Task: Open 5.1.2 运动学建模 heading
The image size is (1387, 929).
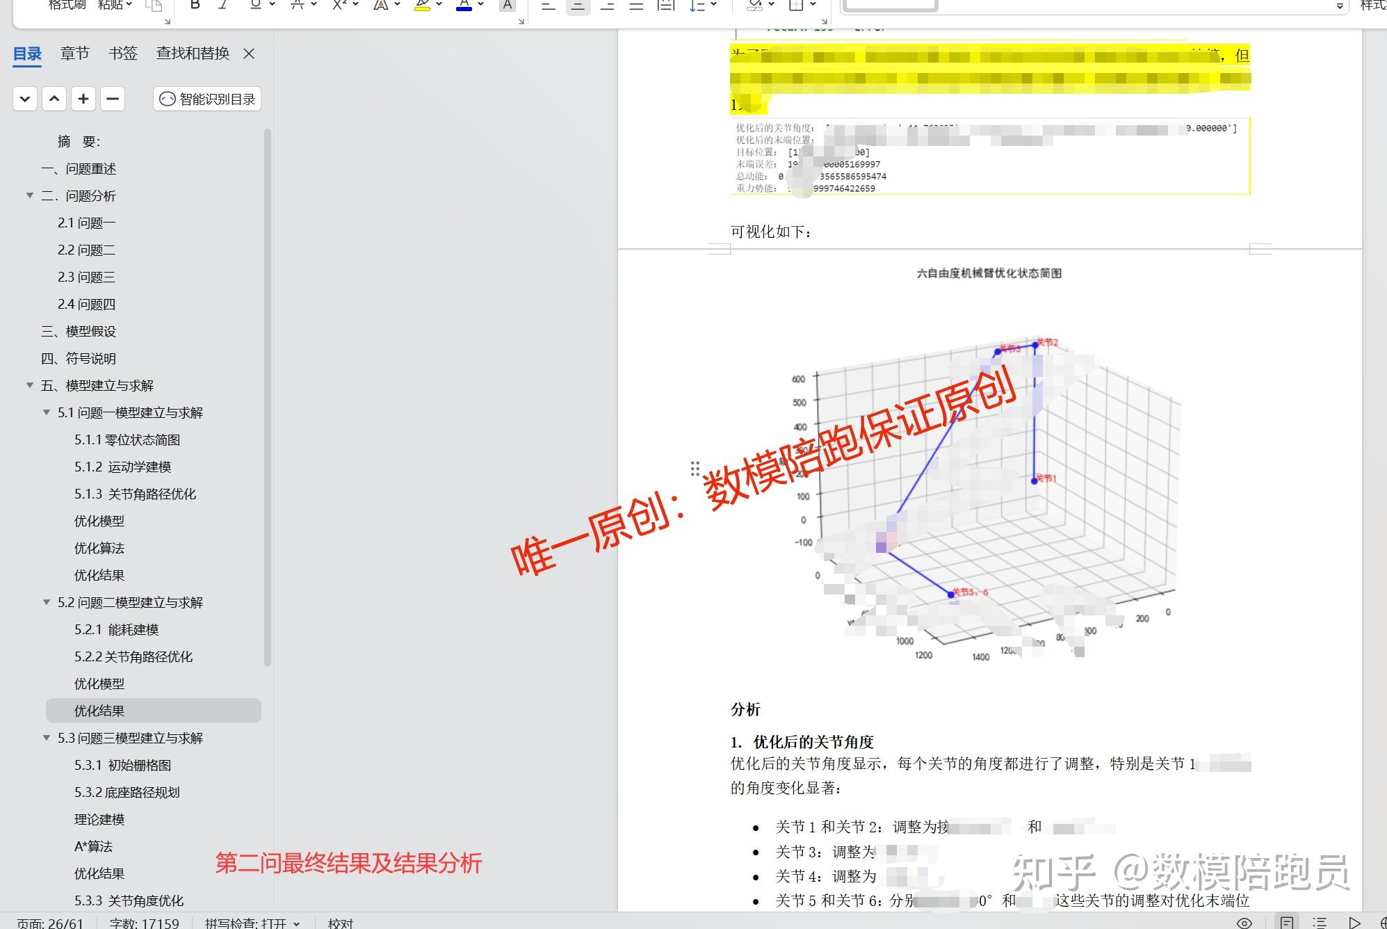Action: [122, 467]
